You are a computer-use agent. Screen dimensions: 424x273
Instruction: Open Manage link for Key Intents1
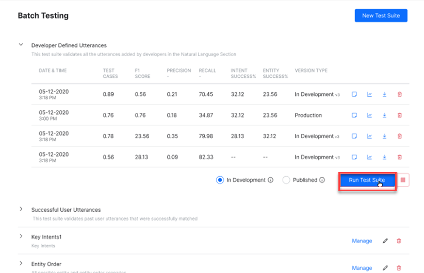362,241
